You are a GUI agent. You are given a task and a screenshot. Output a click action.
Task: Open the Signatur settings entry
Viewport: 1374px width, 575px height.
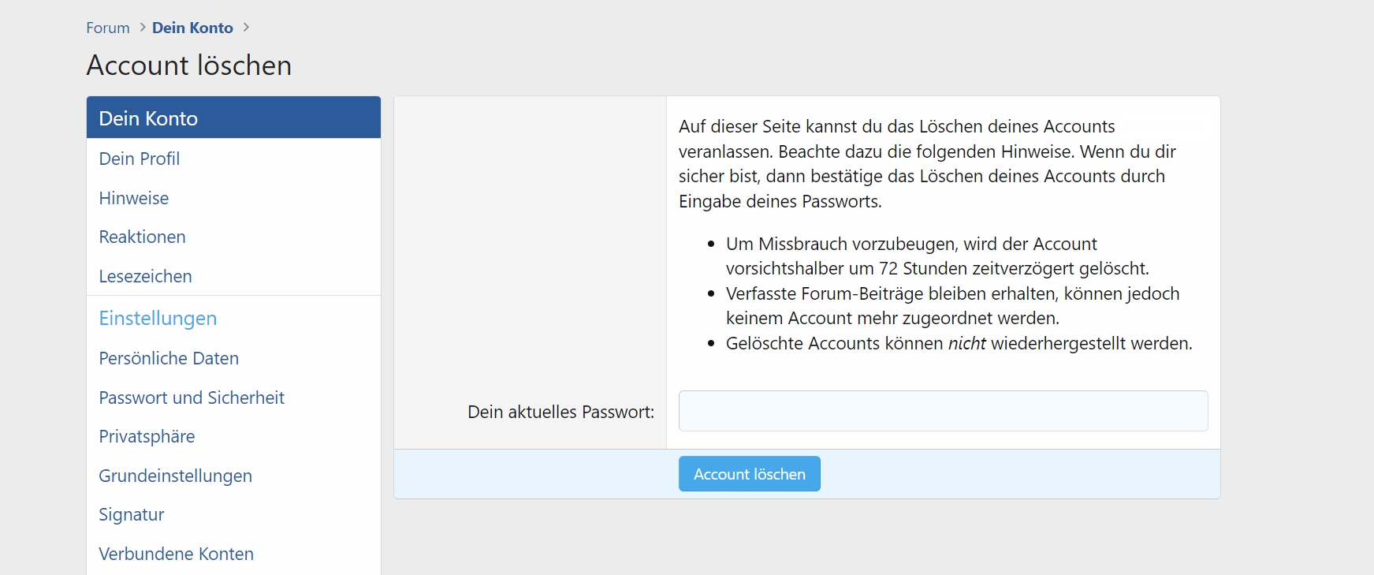point(132,514)
